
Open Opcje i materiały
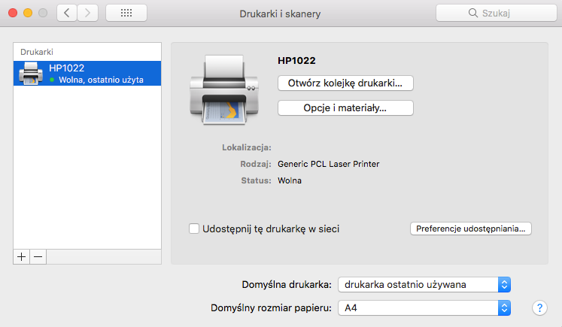coord(345,107)
